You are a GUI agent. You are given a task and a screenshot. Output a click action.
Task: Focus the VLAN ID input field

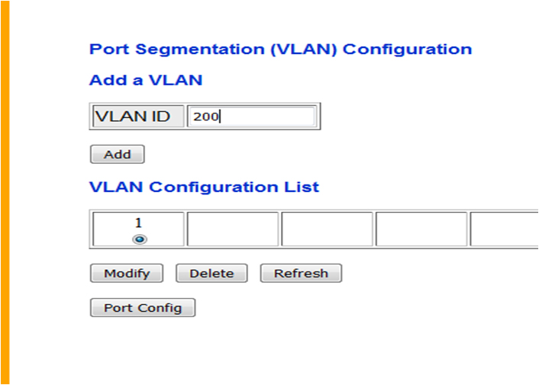251,117
